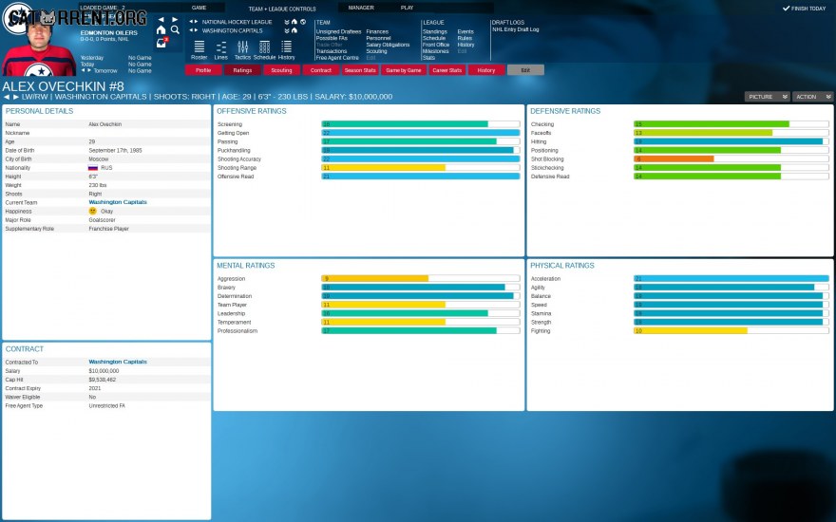Open the ACTION dropdown

click(x=812, y=97)
